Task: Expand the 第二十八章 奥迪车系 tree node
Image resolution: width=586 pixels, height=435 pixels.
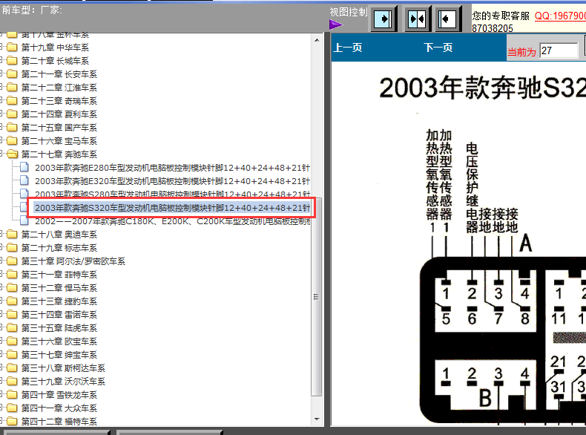Action: coord(1,235)
